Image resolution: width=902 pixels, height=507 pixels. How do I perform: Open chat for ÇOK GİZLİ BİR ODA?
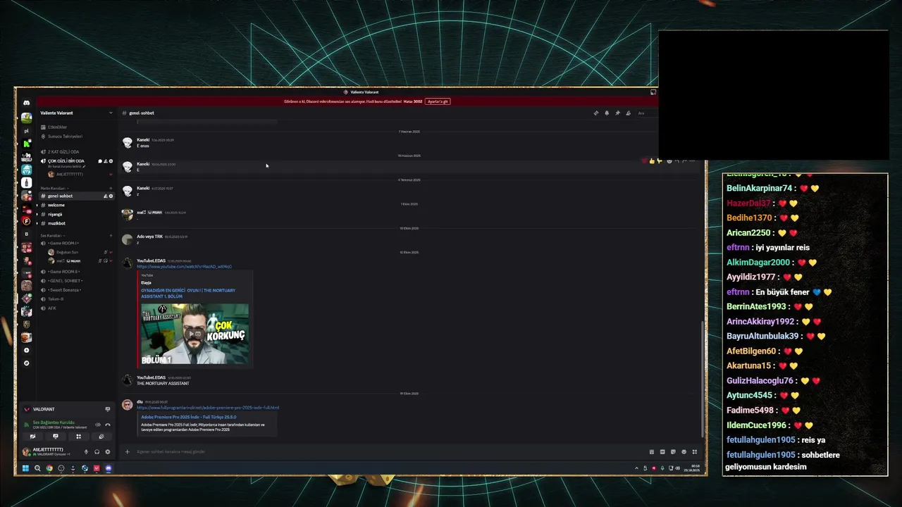pos(100,161)
